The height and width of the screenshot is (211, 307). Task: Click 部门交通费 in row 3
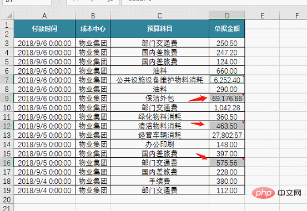coord(159,43)
